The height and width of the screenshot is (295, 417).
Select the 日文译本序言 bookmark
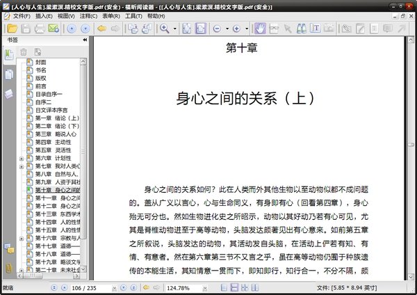click(x=51, y=110)
